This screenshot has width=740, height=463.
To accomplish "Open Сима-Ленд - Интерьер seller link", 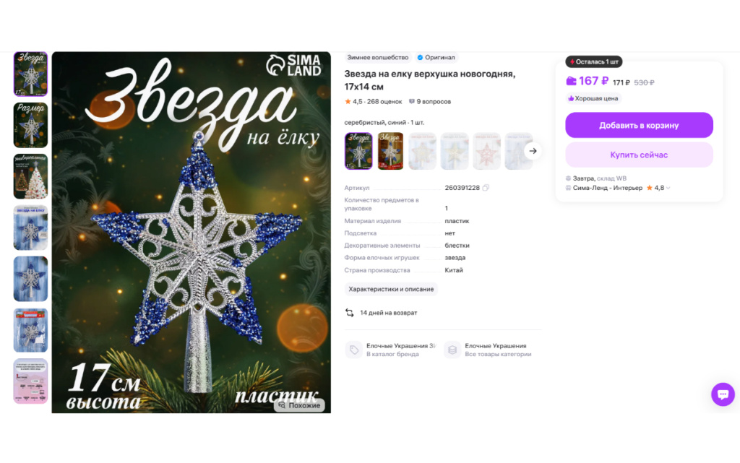I will click(x=607, y=188).
